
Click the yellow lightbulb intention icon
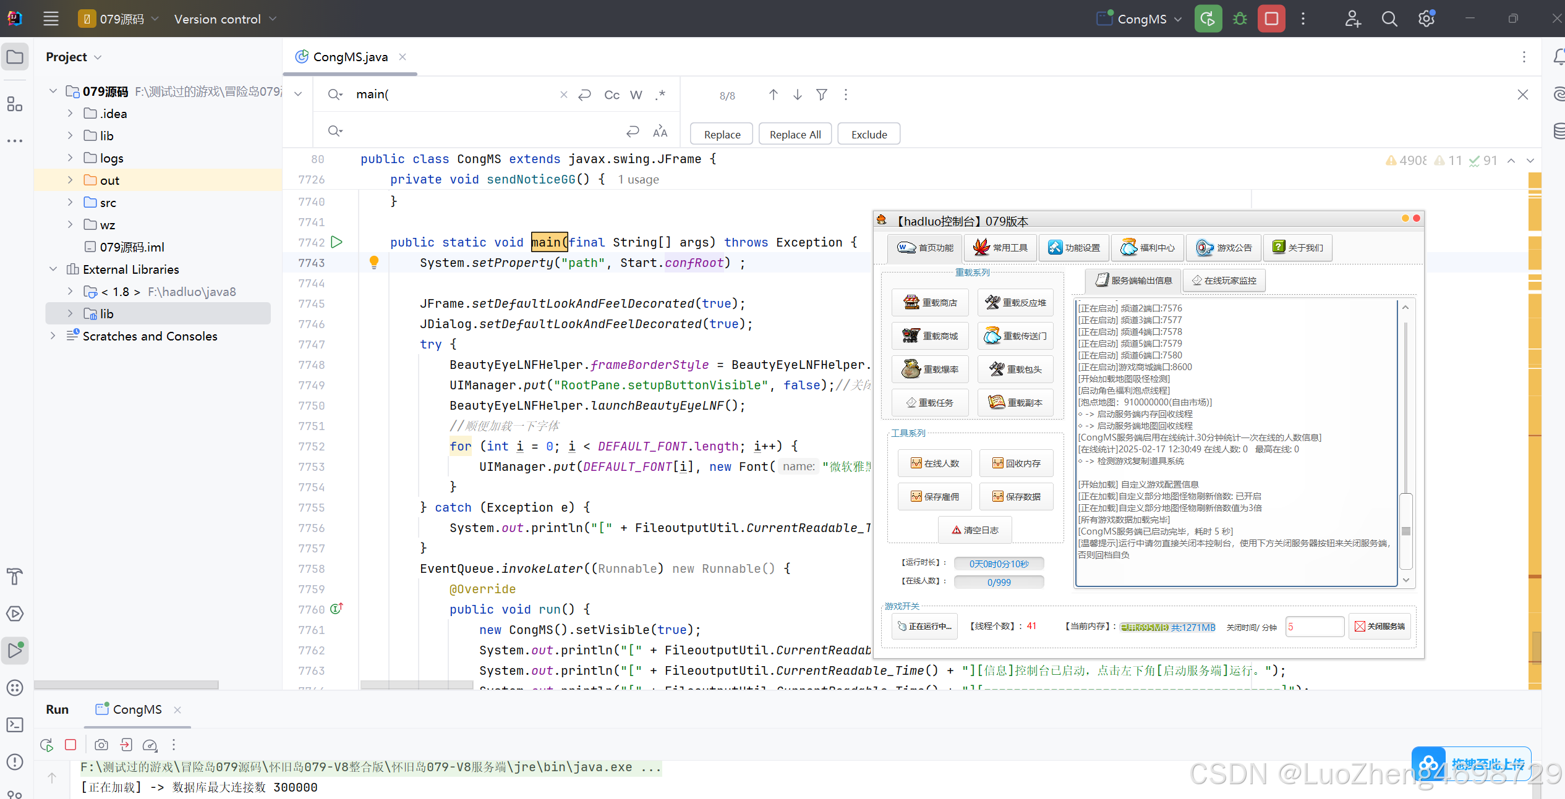[374, 262]
